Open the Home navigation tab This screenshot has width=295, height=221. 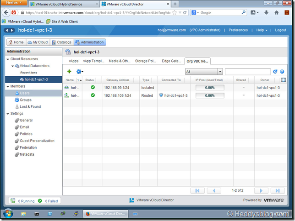[x=16, y=42]
